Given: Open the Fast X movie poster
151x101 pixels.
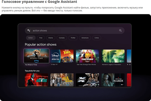Looking at the screenshot, I should [87, 80].
